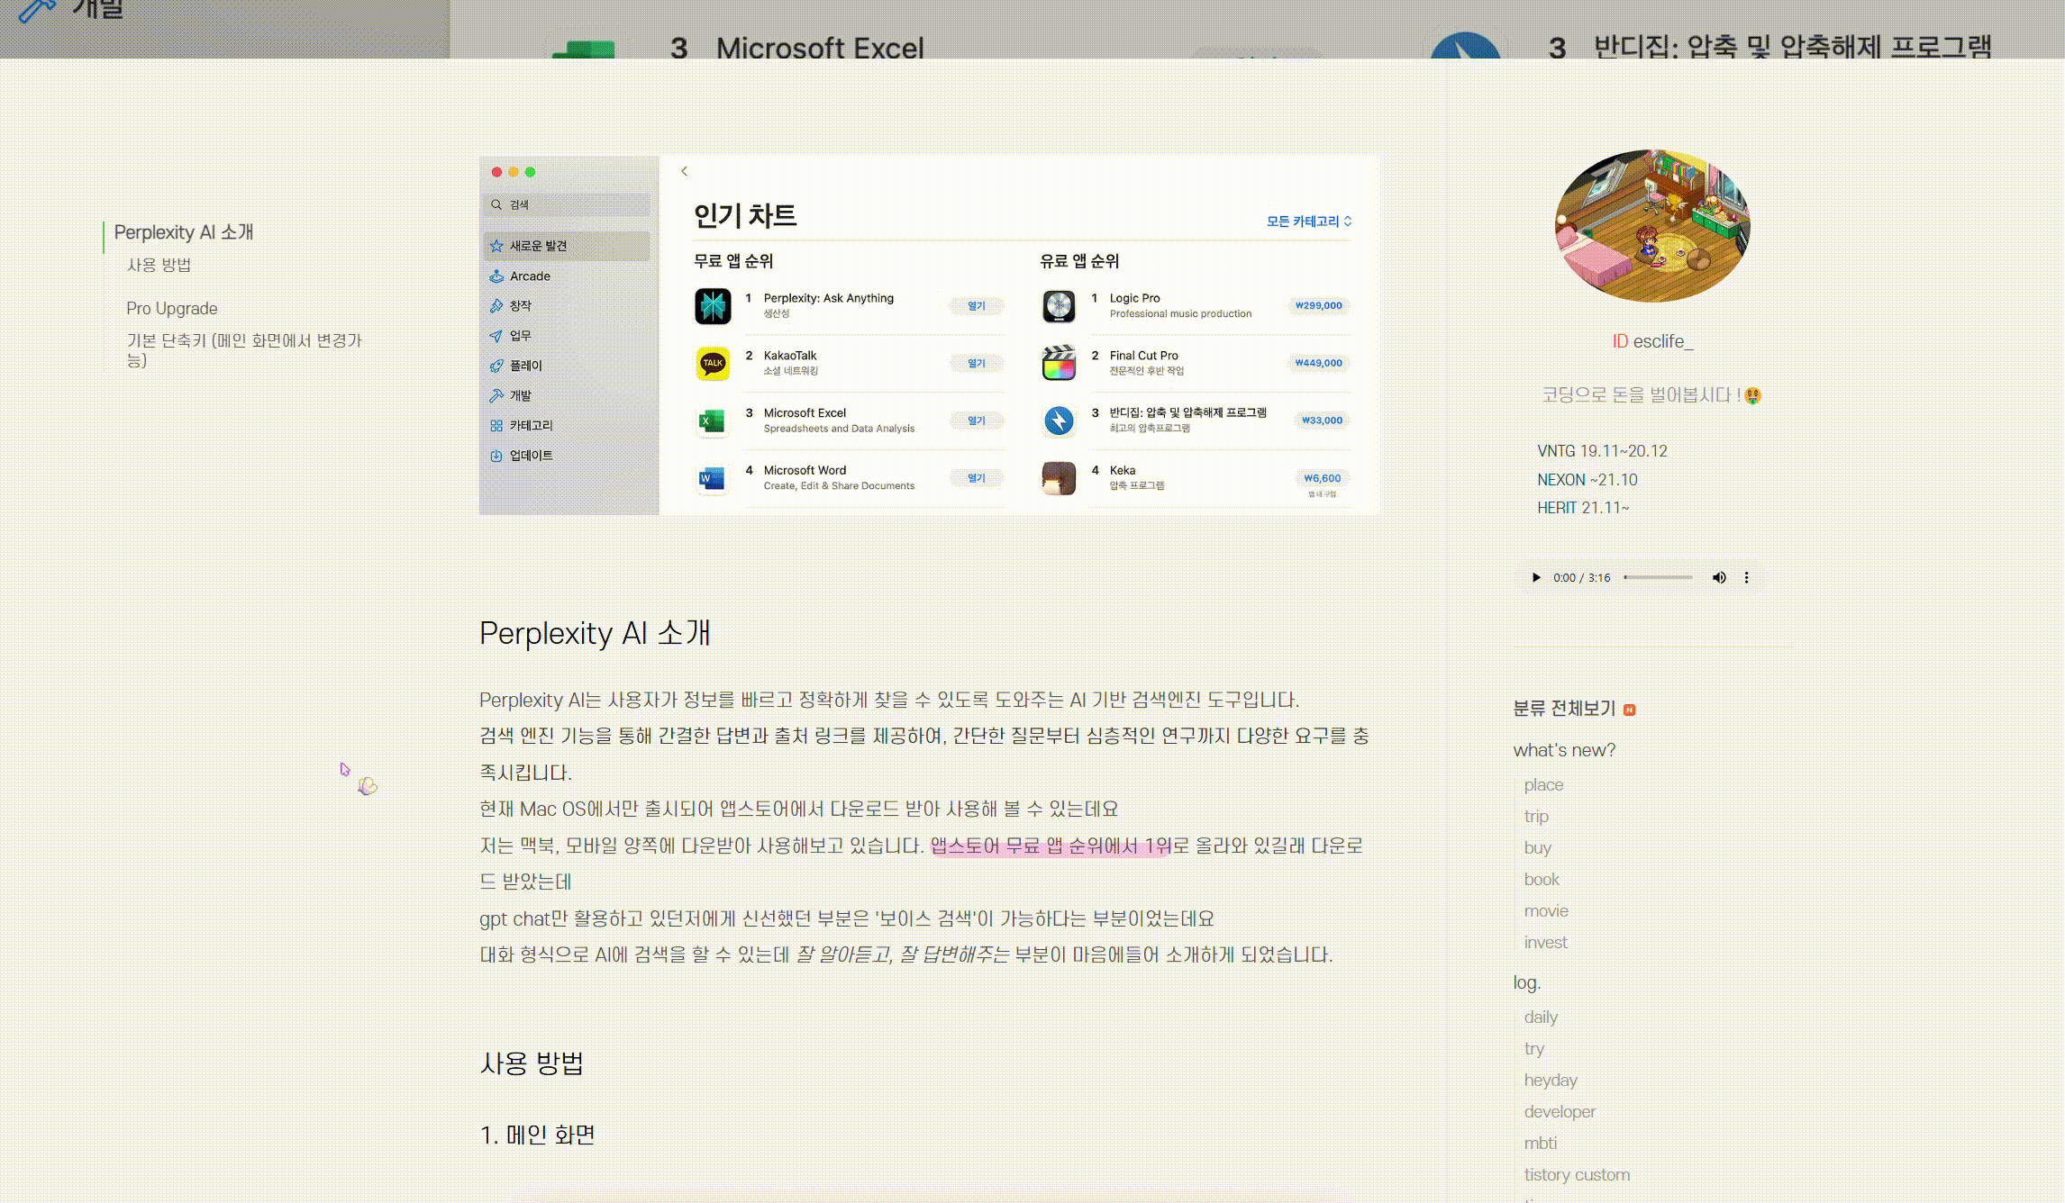
Task: Click the KakaoTalk app icon
Action: (x=713, y=364)
